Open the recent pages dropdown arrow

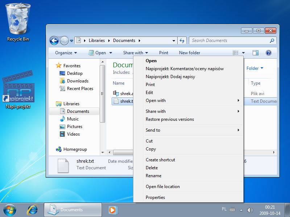pos(71,41)
